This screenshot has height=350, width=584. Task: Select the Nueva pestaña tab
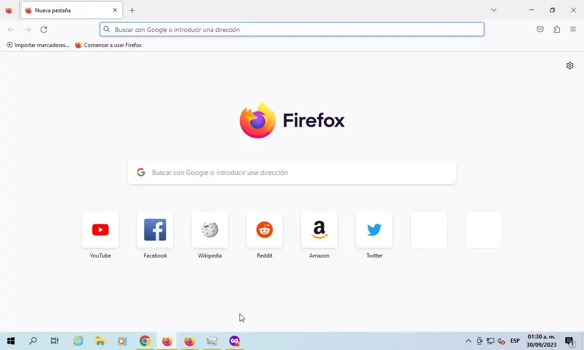click(x=72, y=10)
